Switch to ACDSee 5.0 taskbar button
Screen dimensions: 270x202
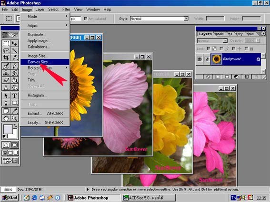149,198
